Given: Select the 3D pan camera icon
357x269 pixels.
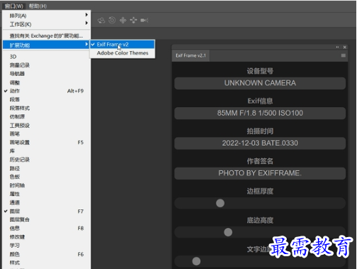Looking at the screenshot, I should pyautogui.click(x=123, y=21).
